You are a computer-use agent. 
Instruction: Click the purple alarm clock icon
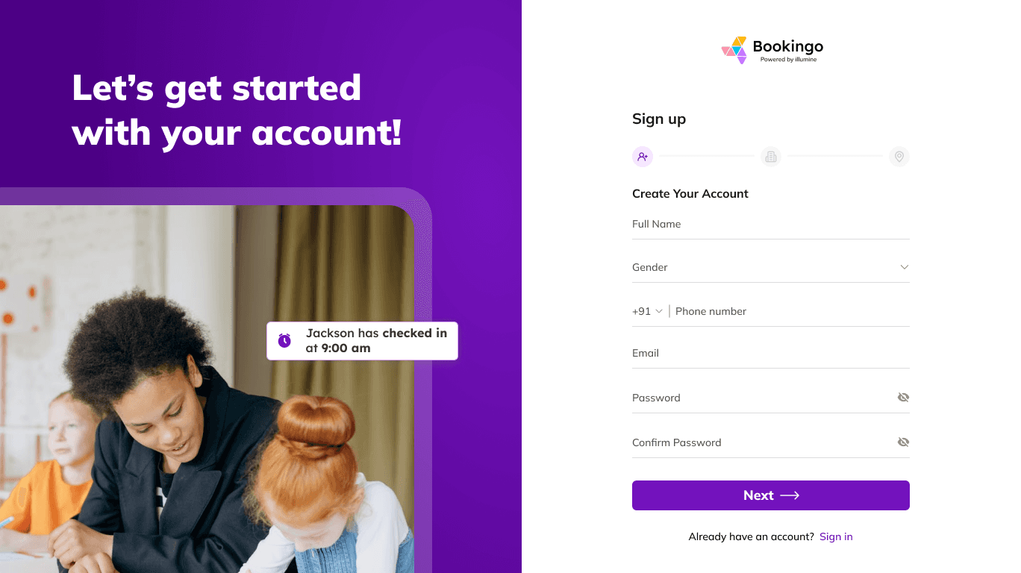[x=284, y=341]
